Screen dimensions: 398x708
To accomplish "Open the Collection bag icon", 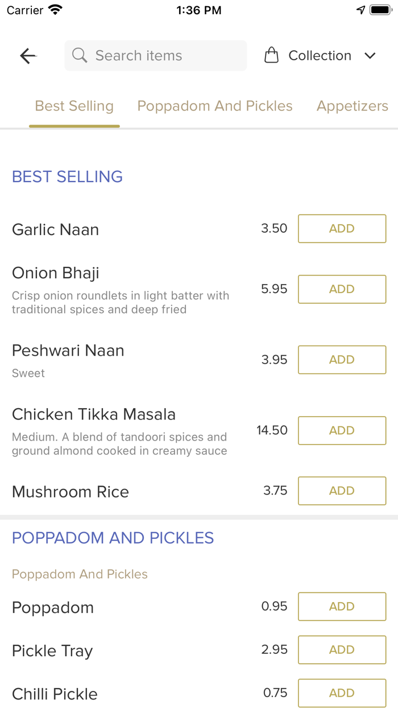I will coord(272,55).
